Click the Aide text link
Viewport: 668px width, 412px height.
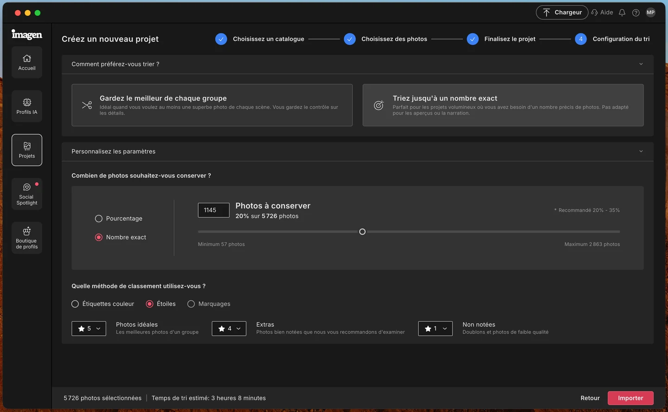tap(606, 13)
